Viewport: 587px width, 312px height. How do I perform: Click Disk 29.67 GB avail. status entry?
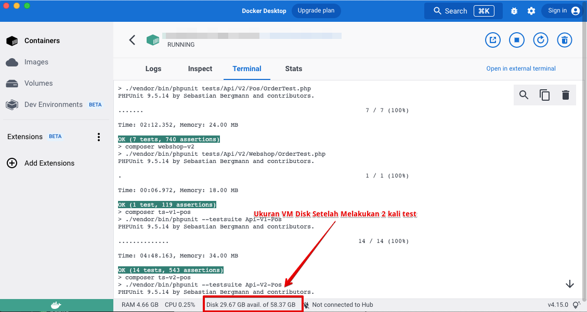point(251,305)
